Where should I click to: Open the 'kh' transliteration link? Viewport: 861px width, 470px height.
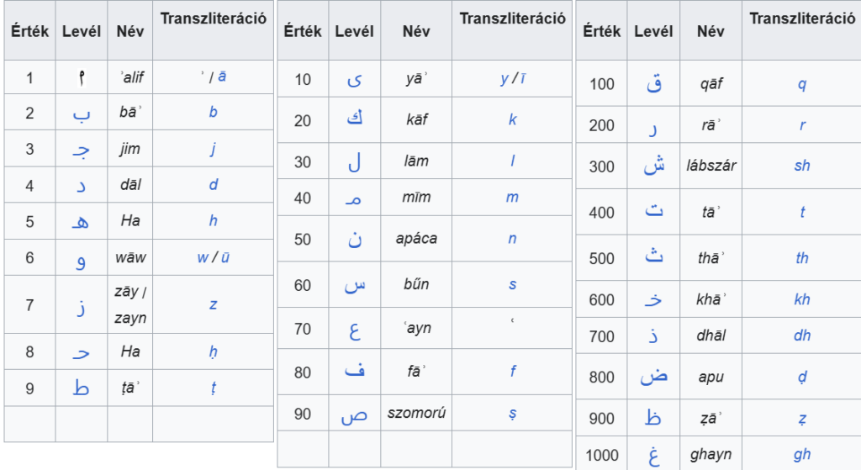(801, 299)
